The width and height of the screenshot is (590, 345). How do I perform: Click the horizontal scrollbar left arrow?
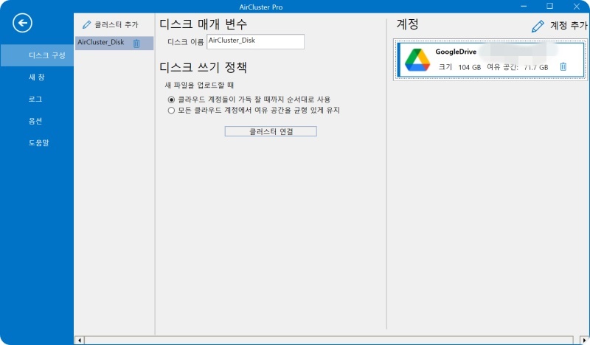pyautogui.click(x=80, y=341)
